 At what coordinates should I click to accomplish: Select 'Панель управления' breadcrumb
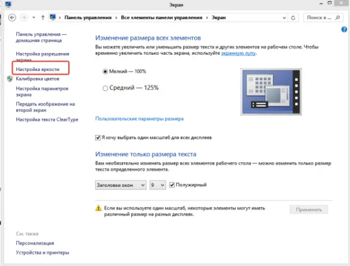coord(88,17)
